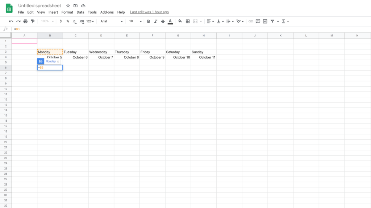Format selection as percent
The image size is (371, 208).
(67, 21)
